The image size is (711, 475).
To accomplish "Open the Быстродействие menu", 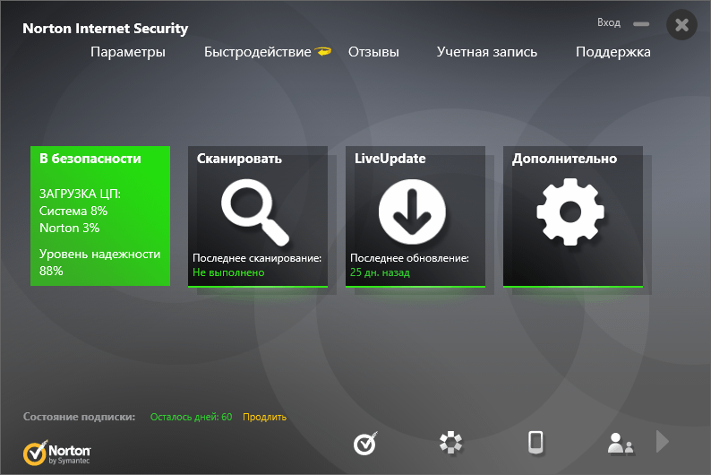I will pyautogui.click(x=258, y=52).
